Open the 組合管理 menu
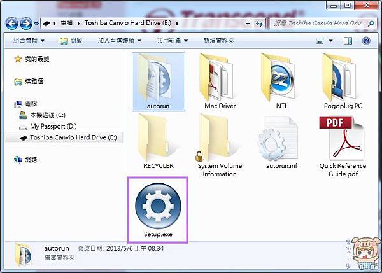 29,41
